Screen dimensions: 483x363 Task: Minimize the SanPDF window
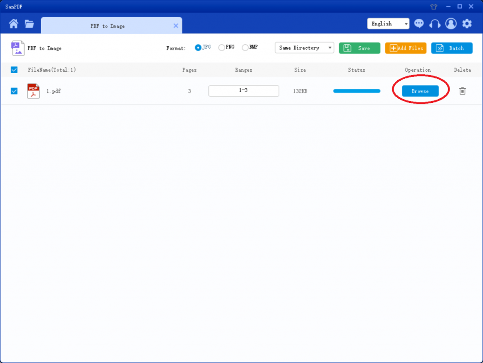pyautogui.click(x=448, y=7)
